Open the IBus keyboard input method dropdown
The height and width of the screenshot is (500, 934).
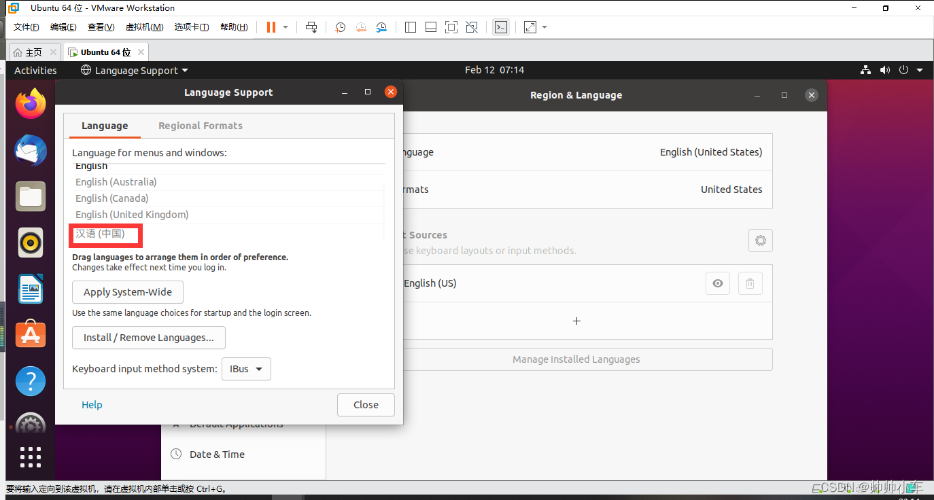coord(246,369)
